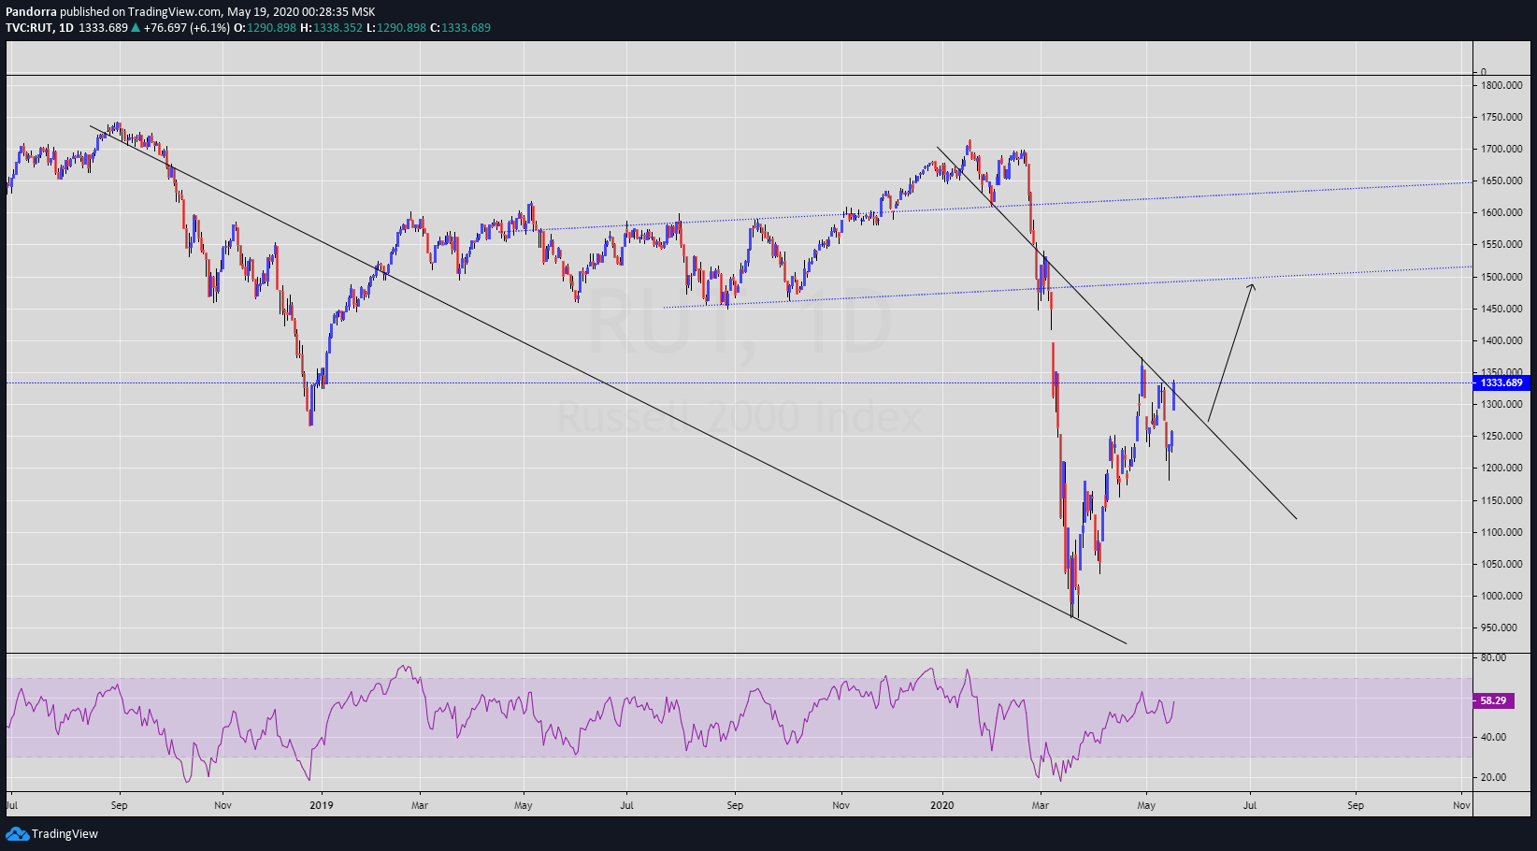This screenshot has height=851, width=1537.
Task: Click the 1600.000 price axis label
Action: tap(1501, 212)
